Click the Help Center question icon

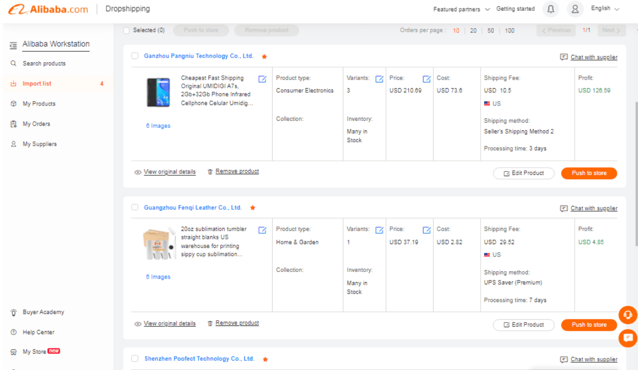13,332
